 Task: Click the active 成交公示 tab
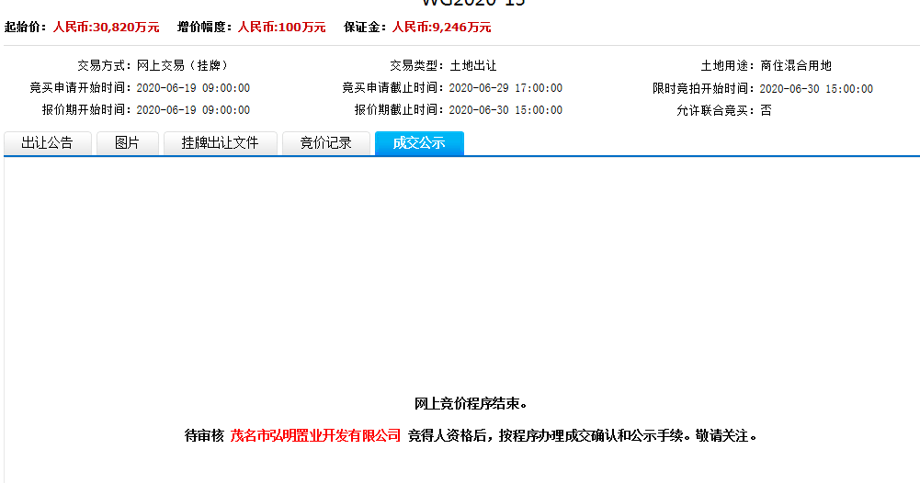click(419, 143)
